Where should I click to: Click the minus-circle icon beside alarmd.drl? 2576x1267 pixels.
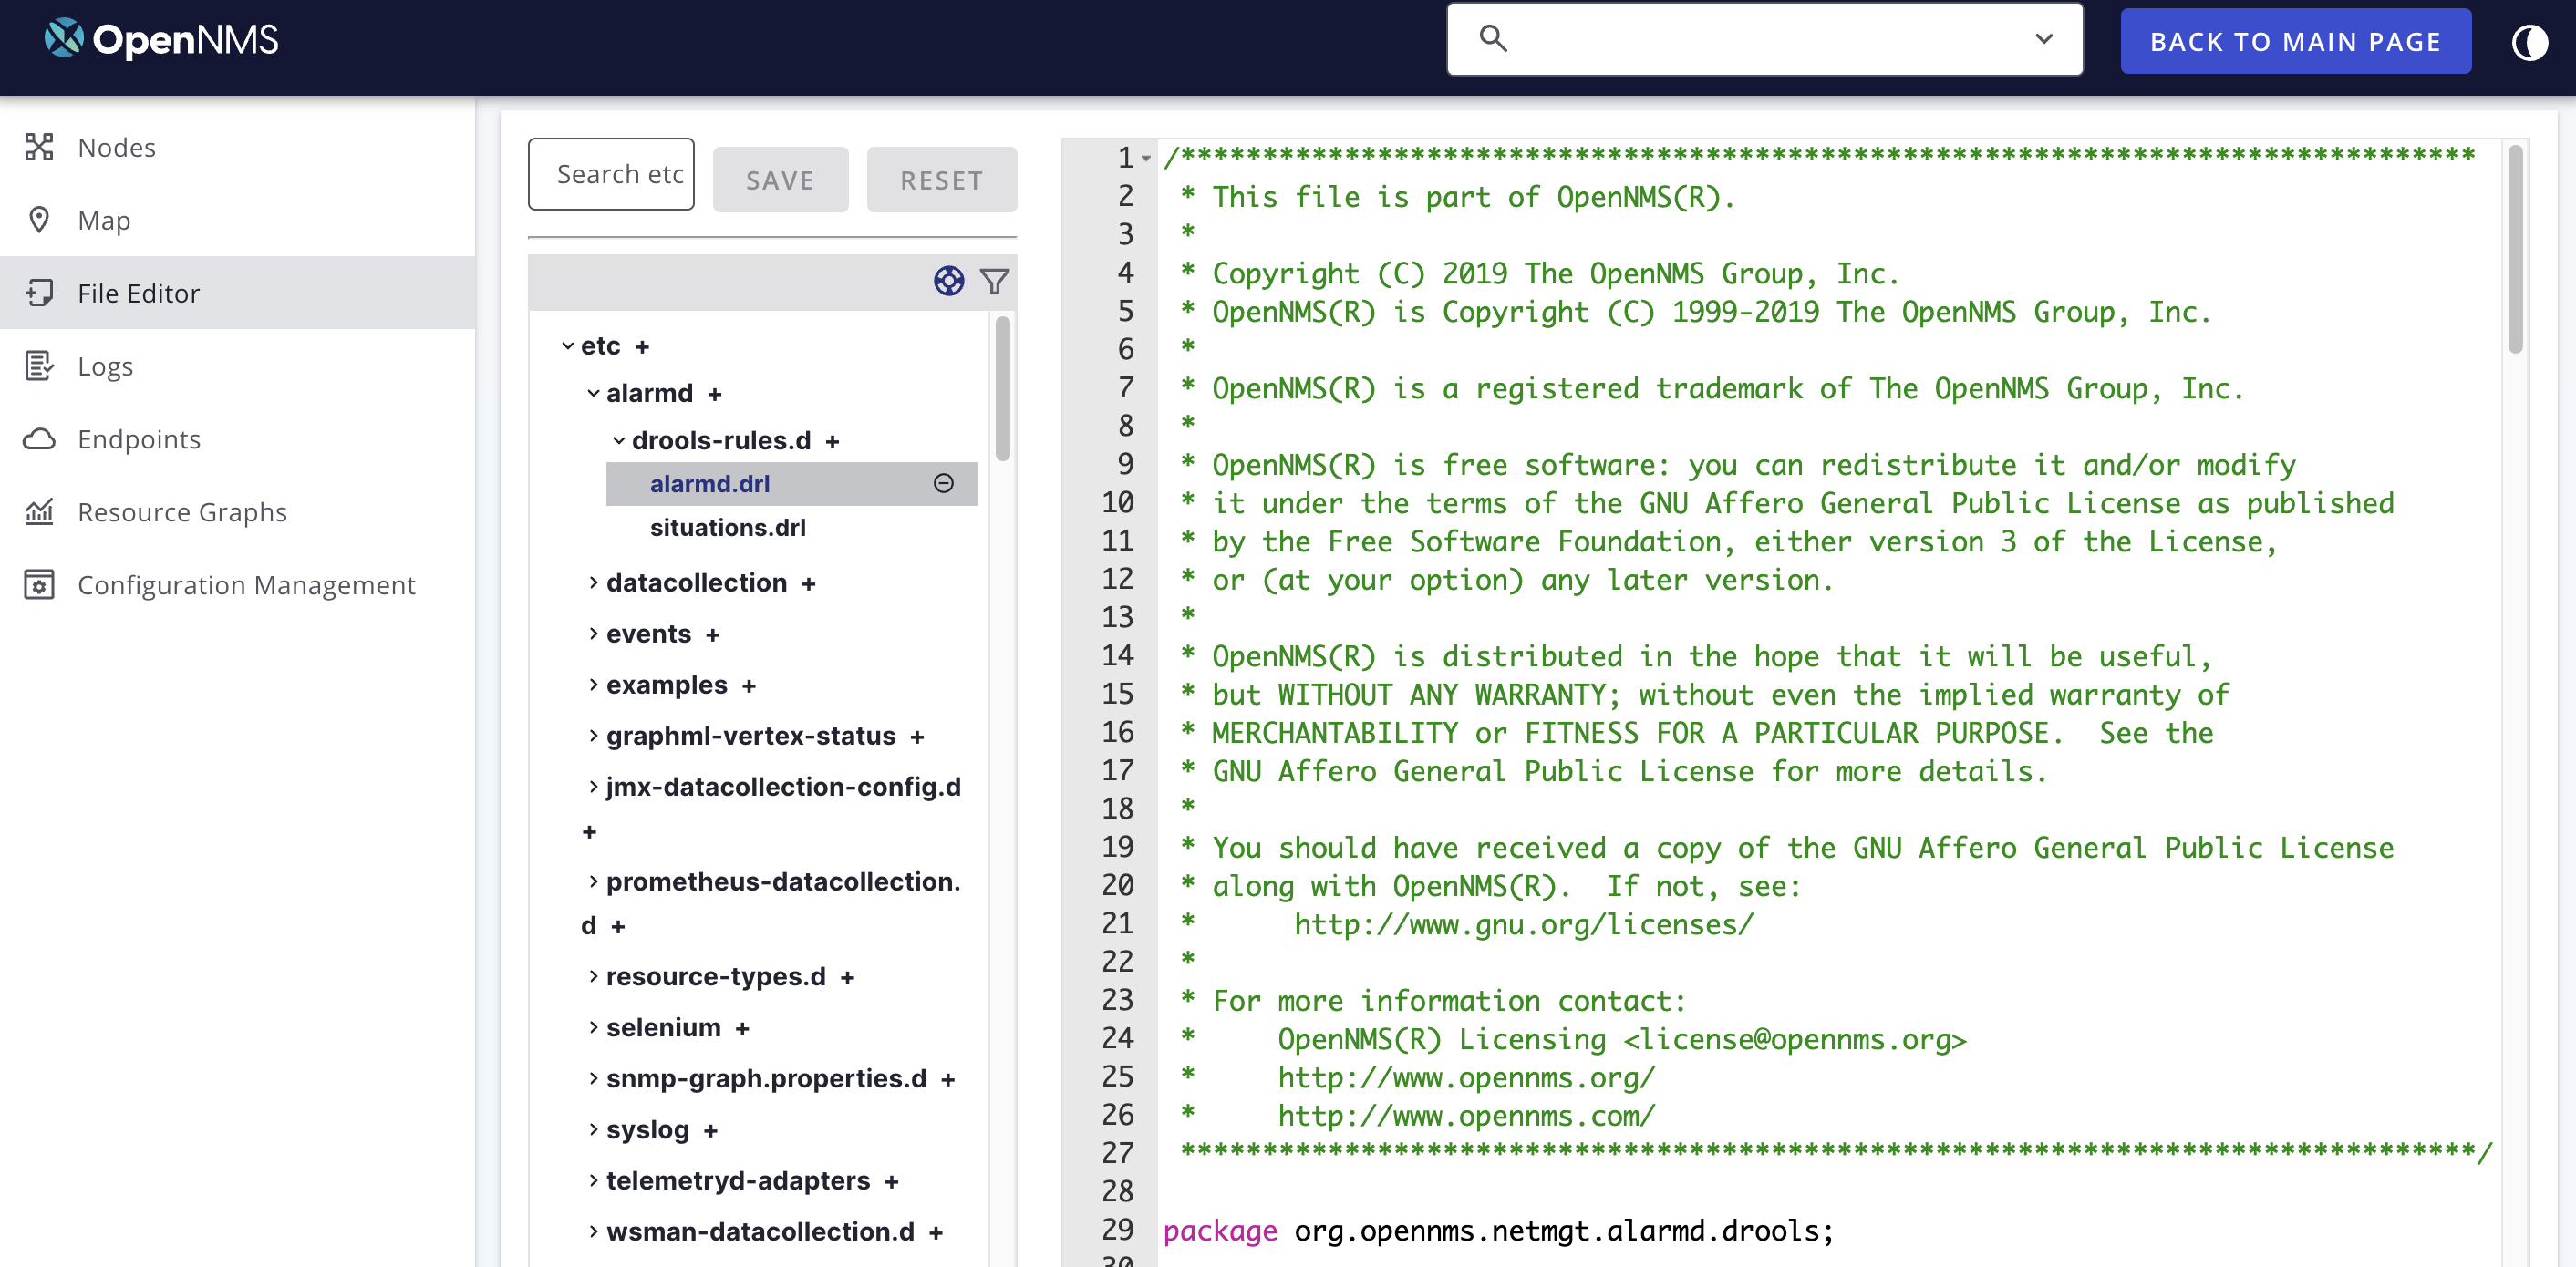(943, 484)
